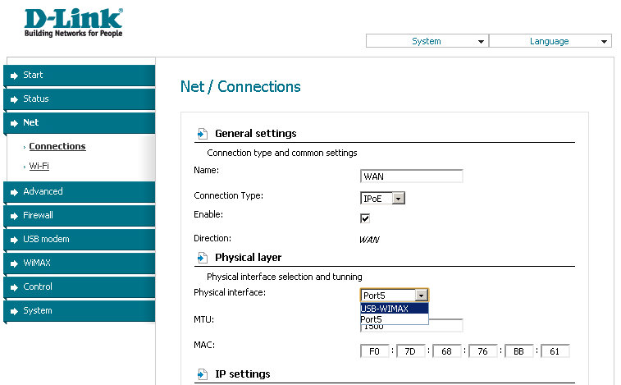The height and width of the screenshot is (385, 621).
Task: Open the USB modem menu section
Action: (x=46, y=239)
